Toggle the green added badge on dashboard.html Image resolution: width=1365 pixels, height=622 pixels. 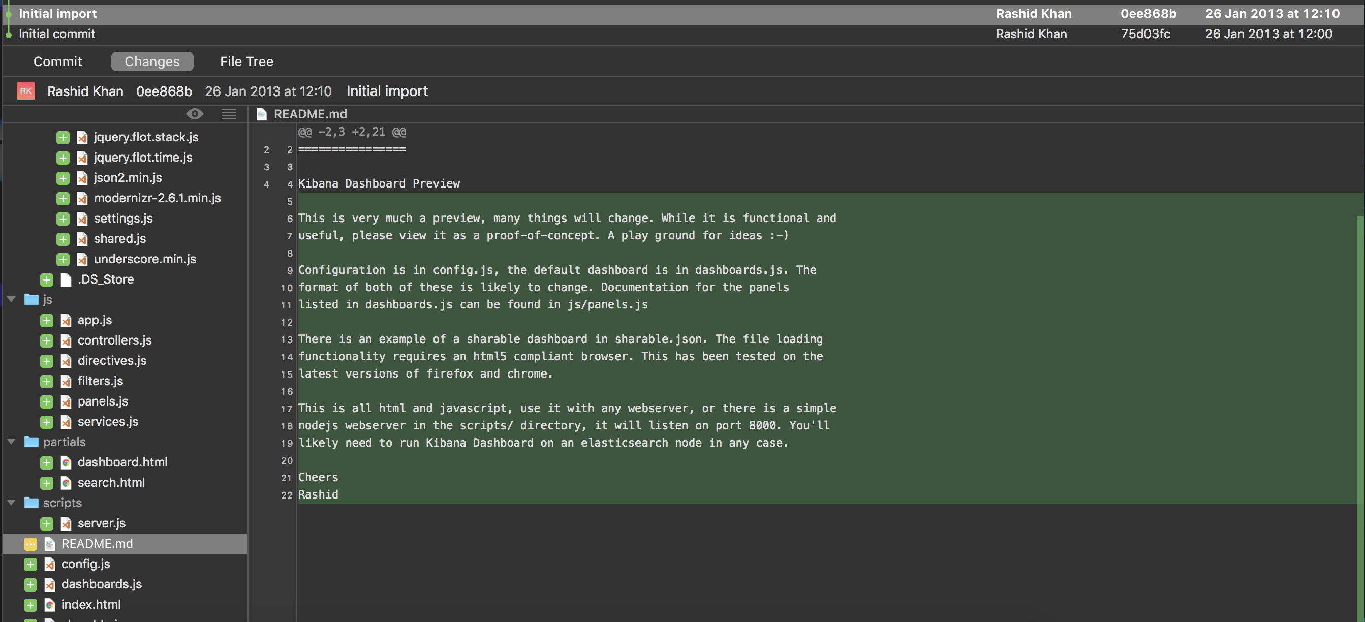(46, 462)
